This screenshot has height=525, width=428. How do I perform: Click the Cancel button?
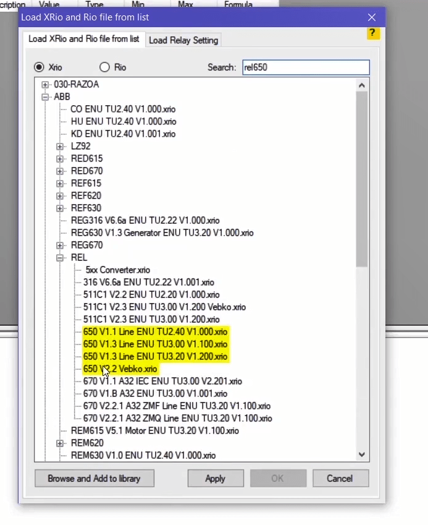coord(340,478)
